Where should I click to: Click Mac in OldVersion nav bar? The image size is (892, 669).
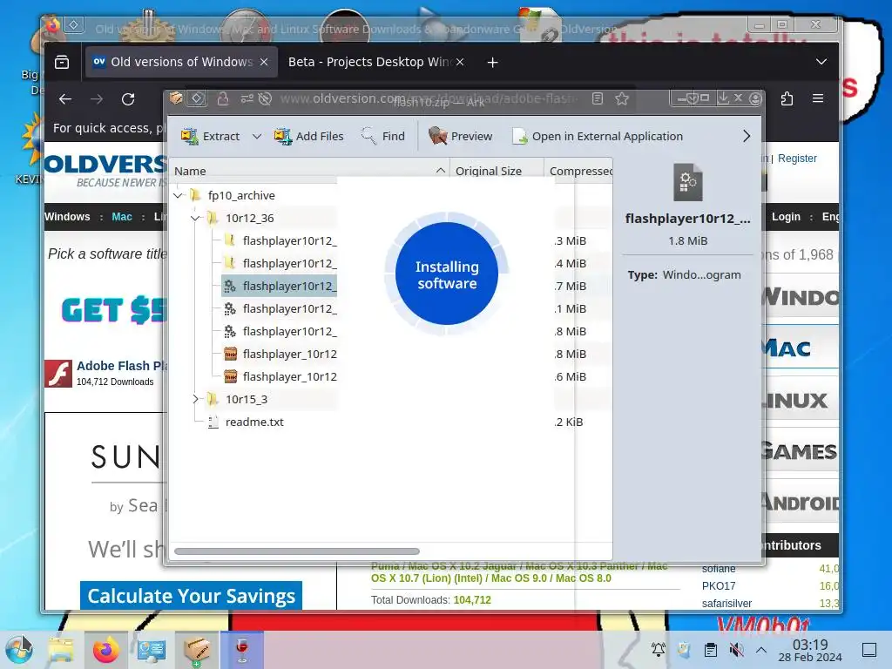click(x=122, y=217)
